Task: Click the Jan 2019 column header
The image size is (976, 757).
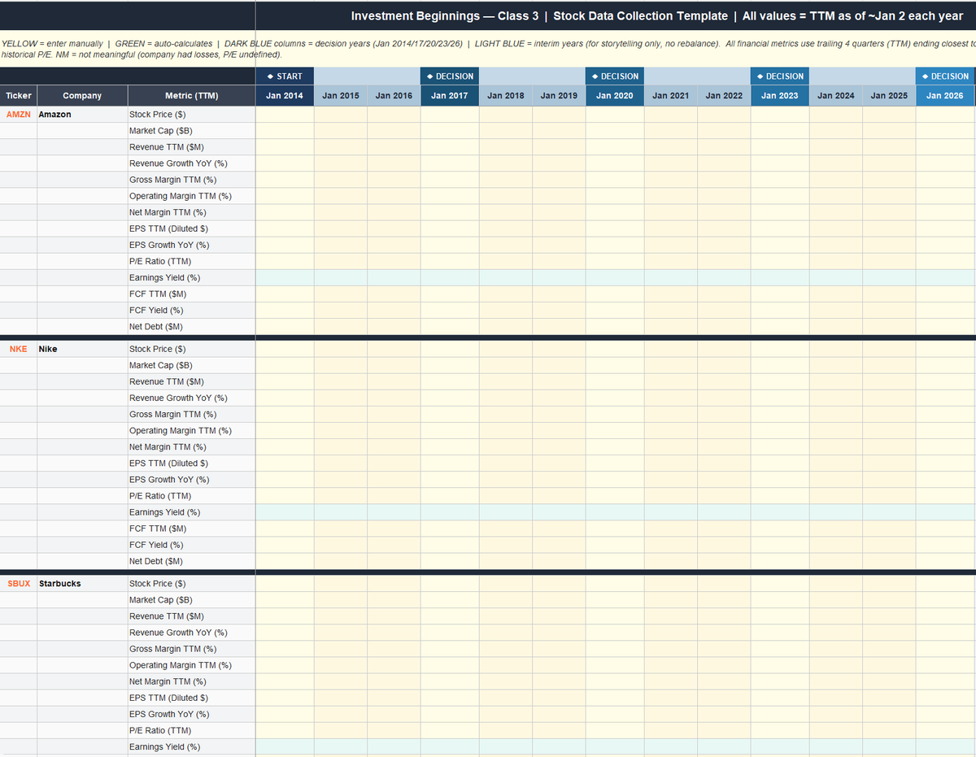Action: point(559,96)
